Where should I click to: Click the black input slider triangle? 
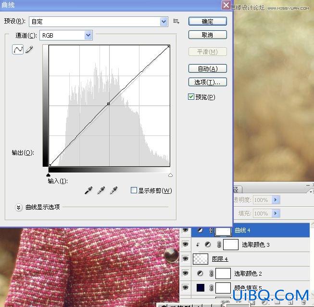coord(48,175)
